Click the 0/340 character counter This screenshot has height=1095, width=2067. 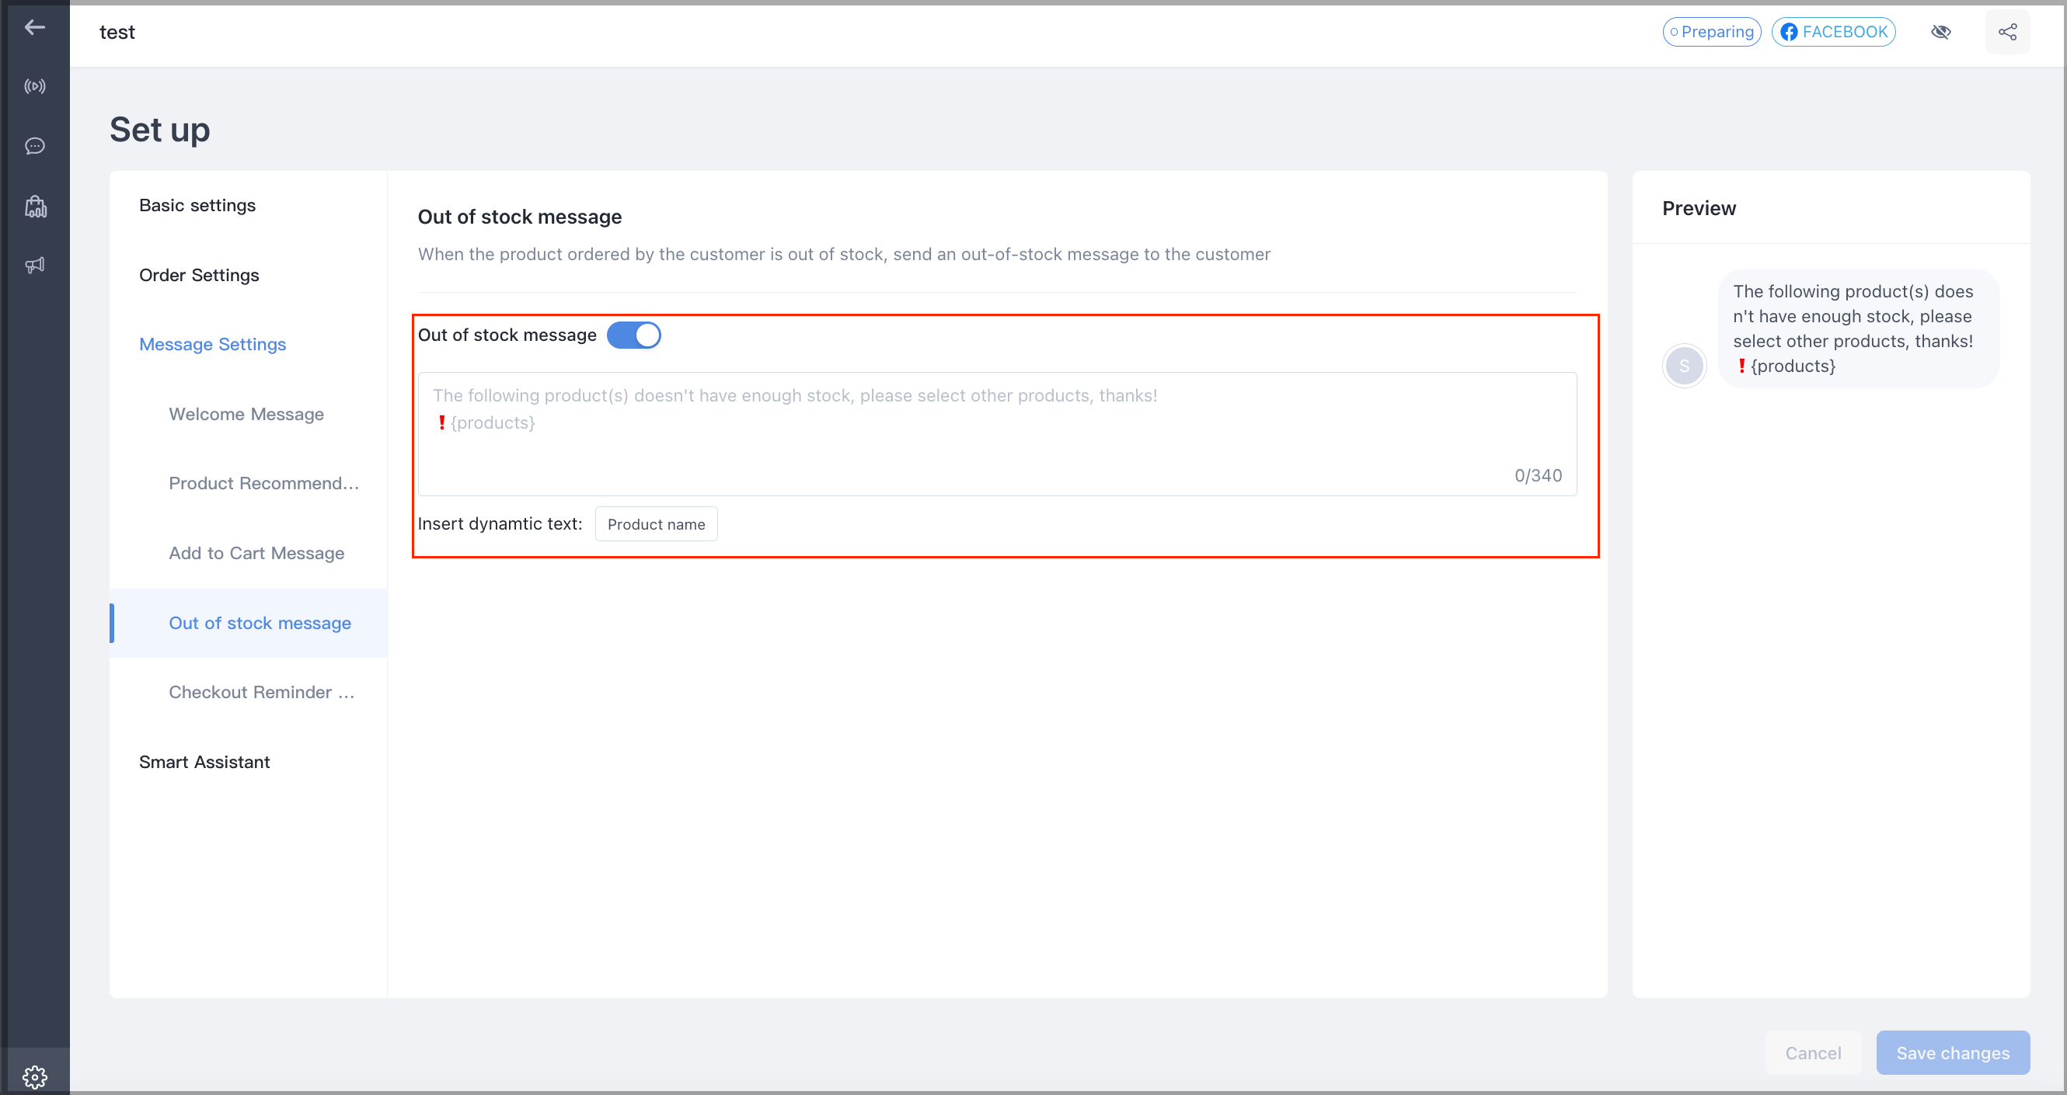[x=1537, y=475]
